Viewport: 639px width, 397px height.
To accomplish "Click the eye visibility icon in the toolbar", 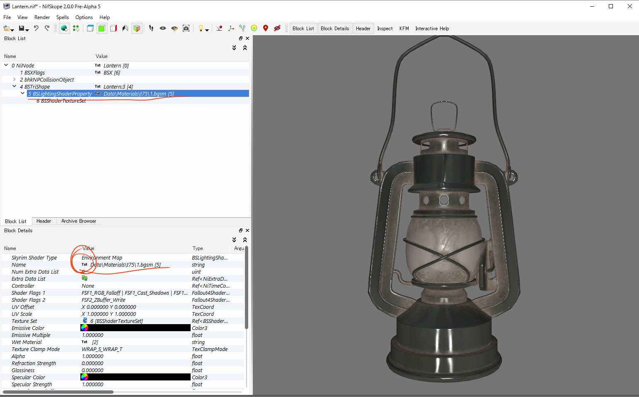I will 163,28.
